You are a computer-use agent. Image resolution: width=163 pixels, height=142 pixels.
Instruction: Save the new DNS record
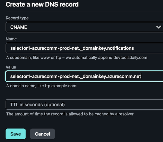pyautogui.click(x=15, y=134)
